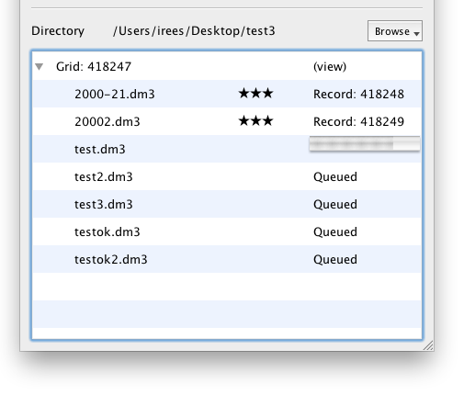Click the three-star rating for 20002.dm3
Viewport: 464px width, 395px height.
click(x=255, y=120)
